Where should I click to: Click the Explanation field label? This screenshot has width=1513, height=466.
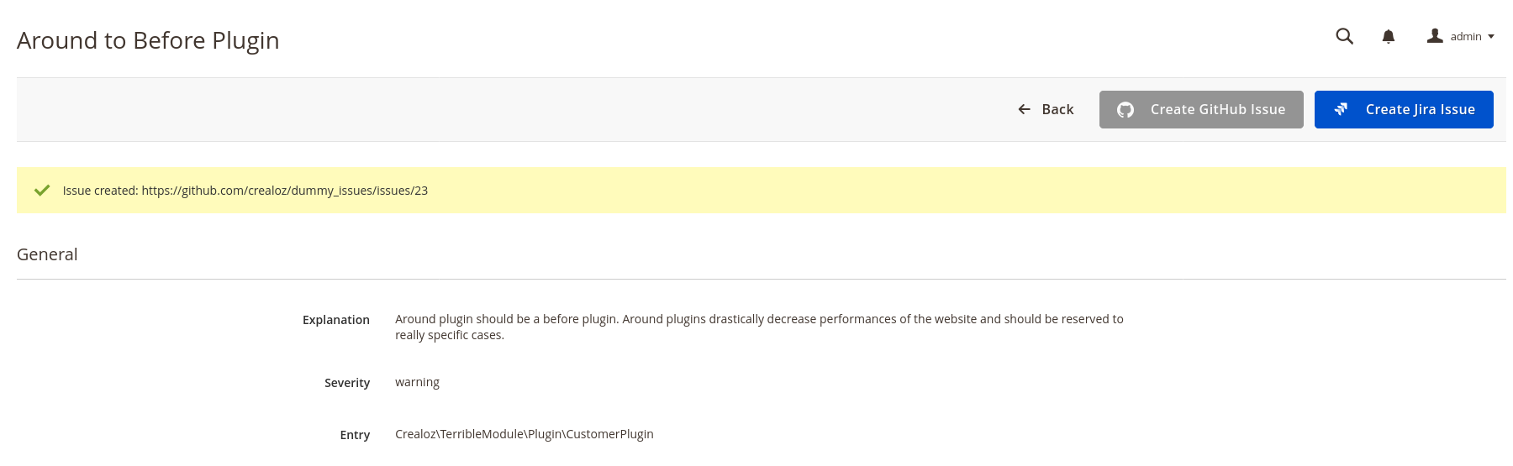click(x=335, y=320)
